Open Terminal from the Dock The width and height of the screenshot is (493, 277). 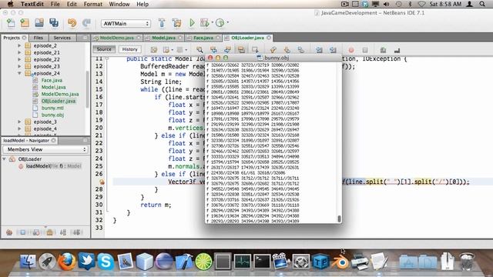(262, 262)
